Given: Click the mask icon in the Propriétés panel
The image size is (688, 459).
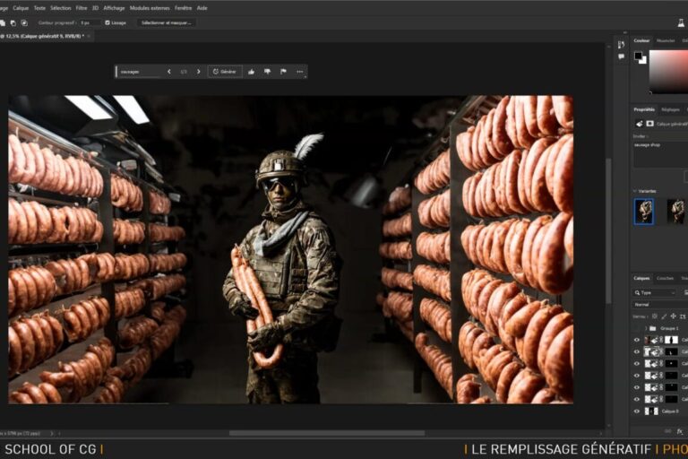Looking at the screenshot, I should (x=649, y=124).
